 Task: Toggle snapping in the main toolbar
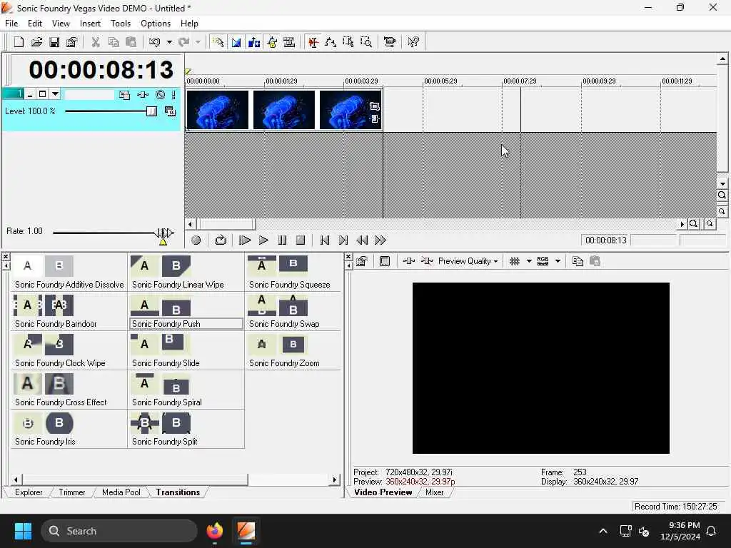[218, 42]
